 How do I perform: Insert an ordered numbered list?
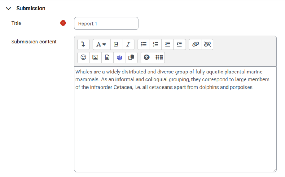point(155,44)
